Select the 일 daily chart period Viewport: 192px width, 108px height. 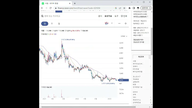coord(45,24)
